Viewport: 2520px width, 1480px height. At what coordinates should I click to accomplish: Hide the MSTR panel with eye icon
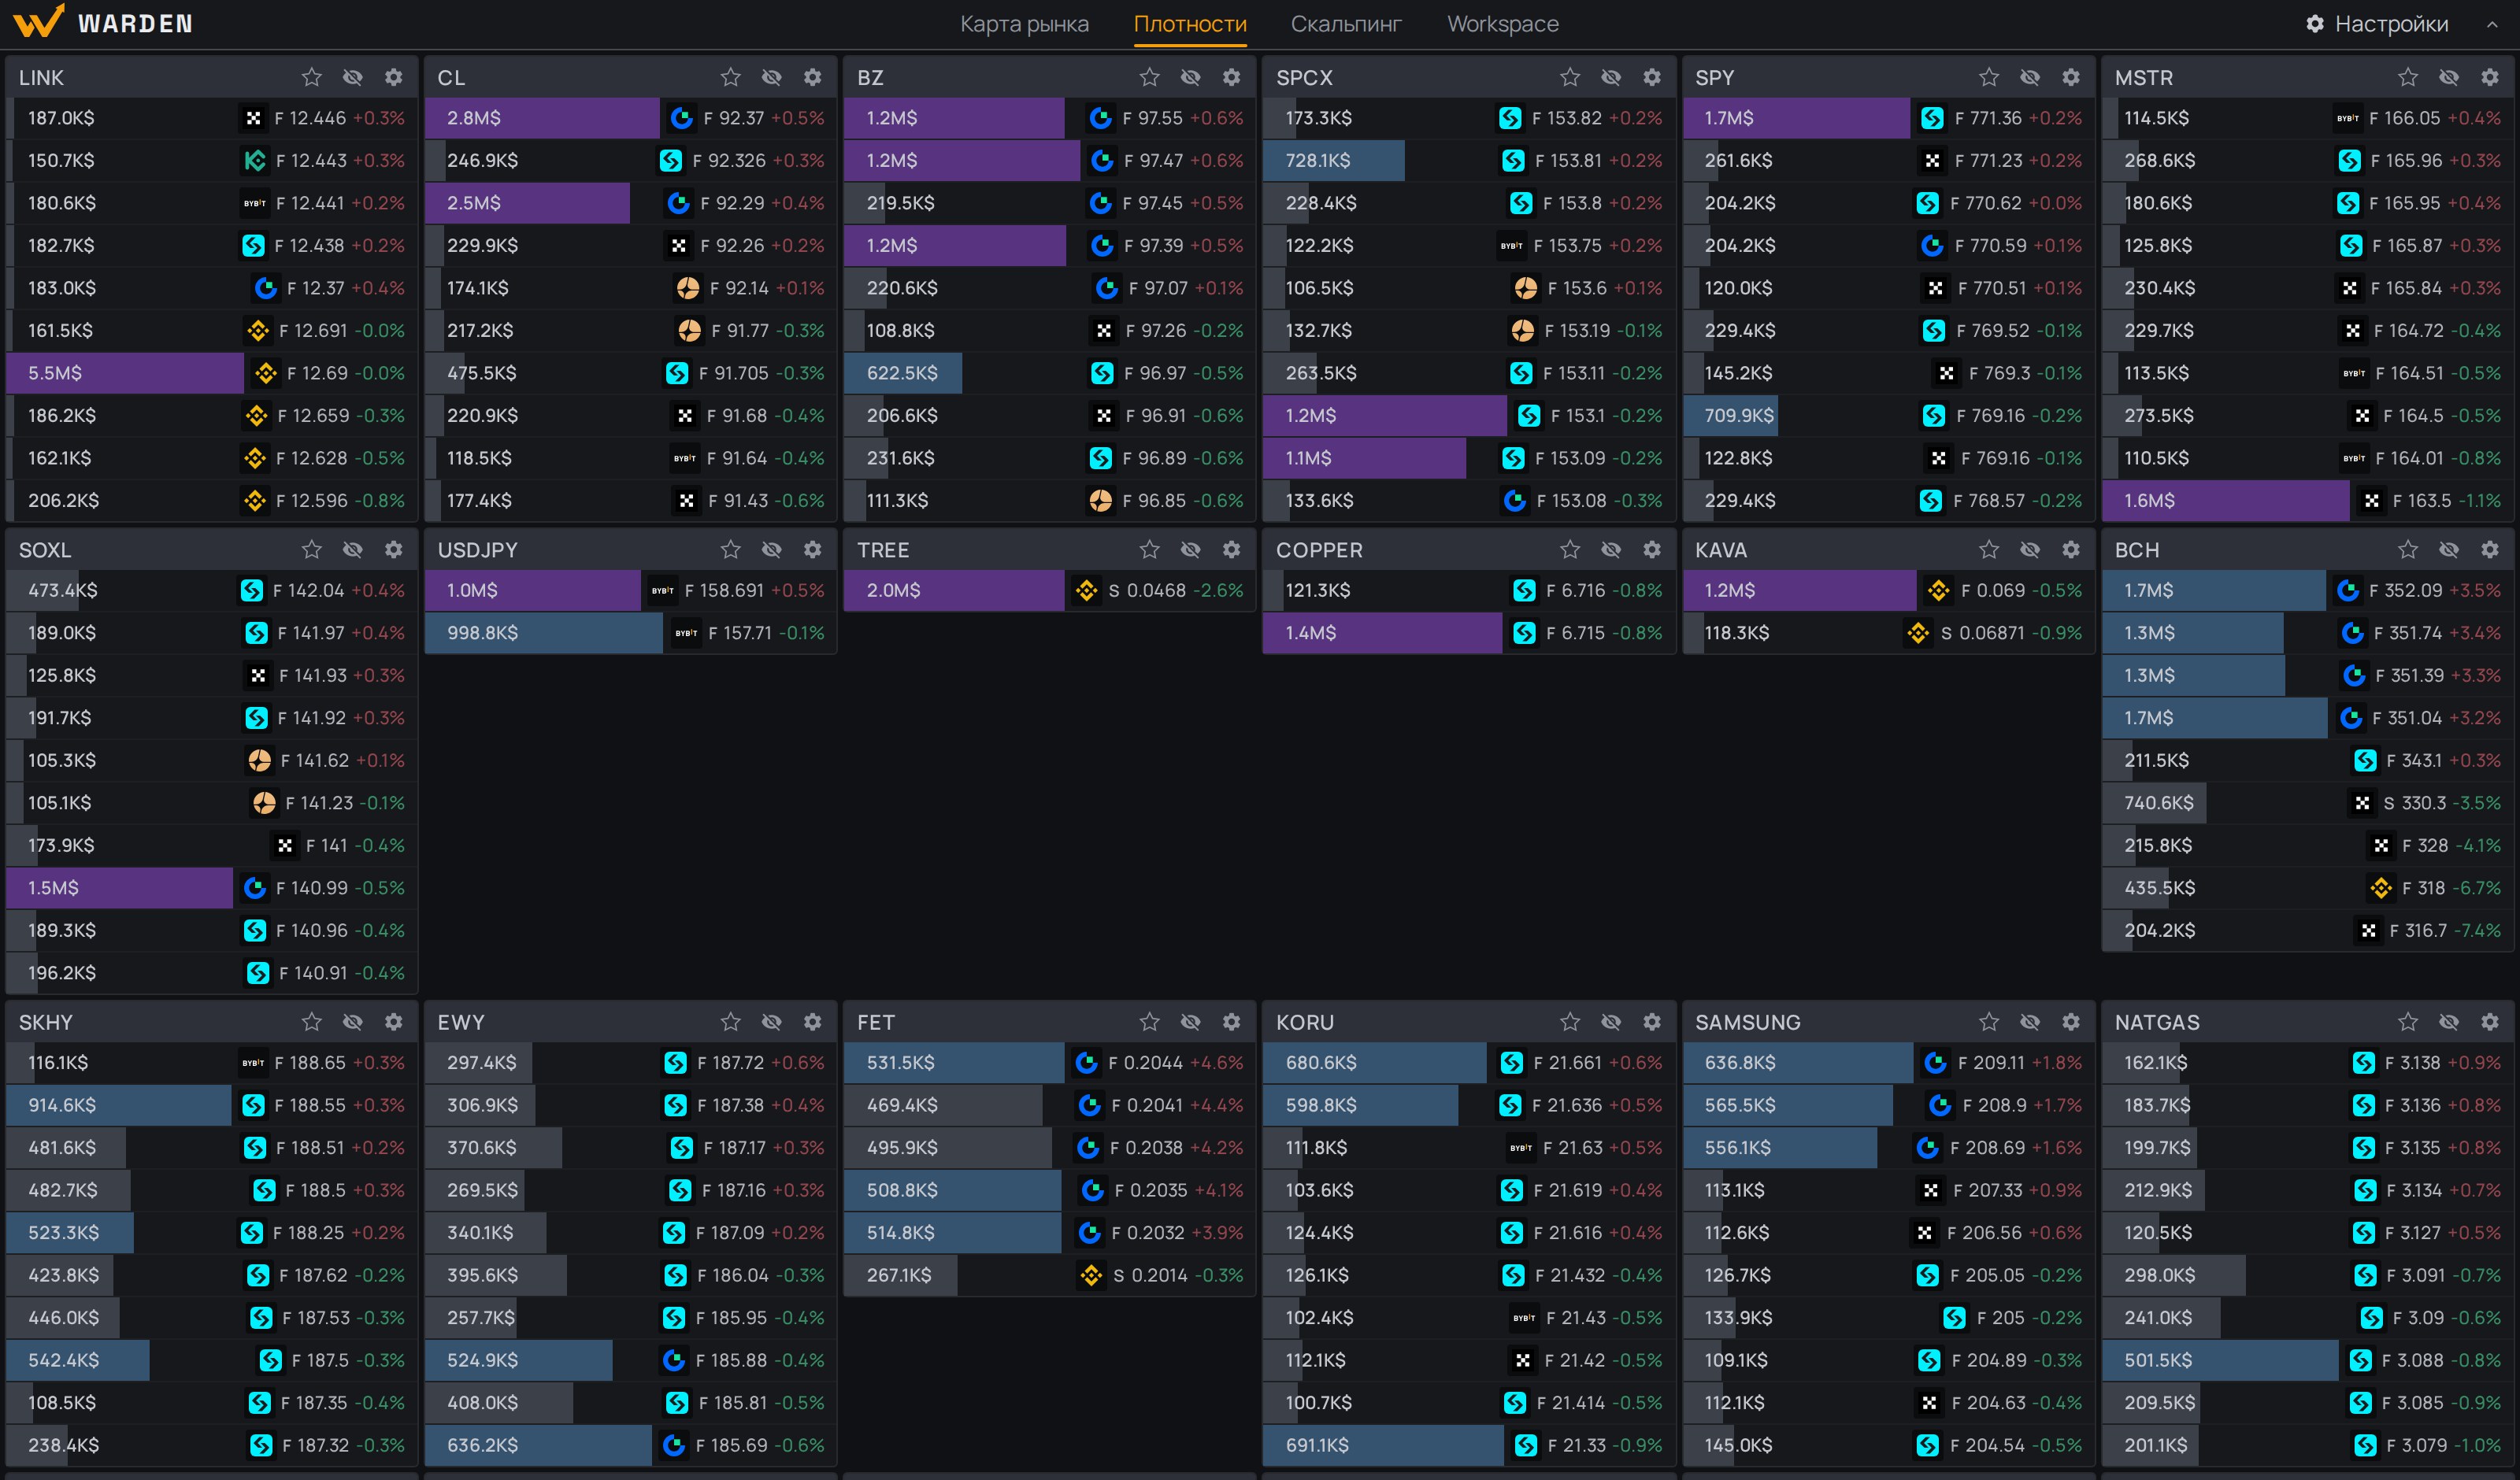(x=2449, y=77)
